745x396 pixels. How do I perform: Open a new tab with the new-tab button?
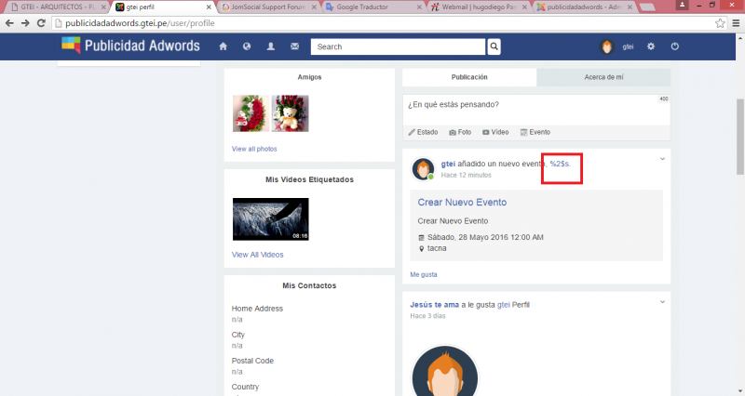647,7
